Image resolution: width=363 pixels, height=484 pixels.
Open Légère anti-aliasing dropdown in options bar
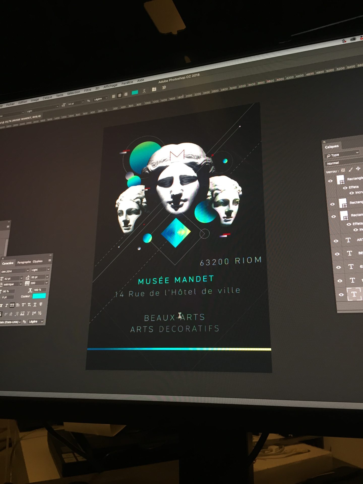click(100, 99)
